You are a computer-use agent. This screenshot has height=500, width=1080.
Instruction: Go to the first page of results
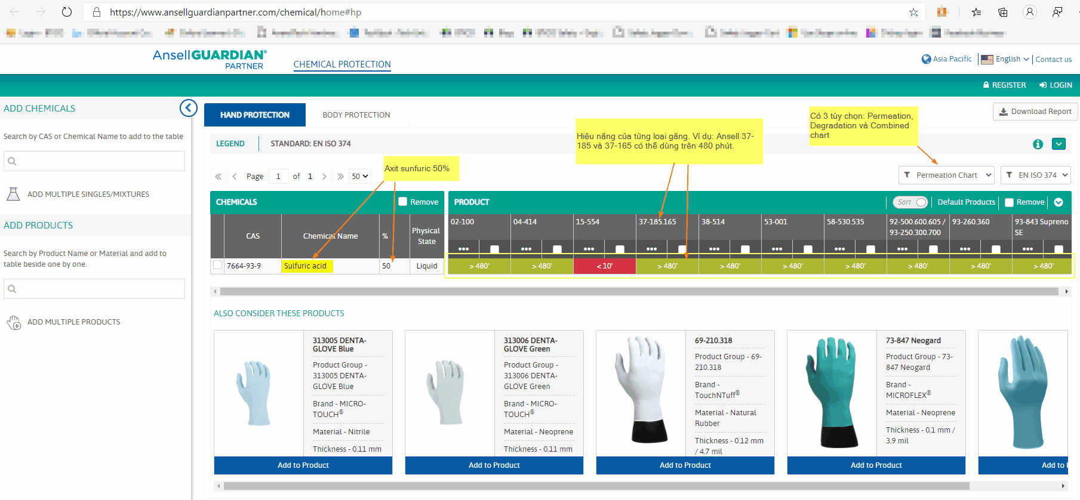pyautogui.click(x=219, y=176)
